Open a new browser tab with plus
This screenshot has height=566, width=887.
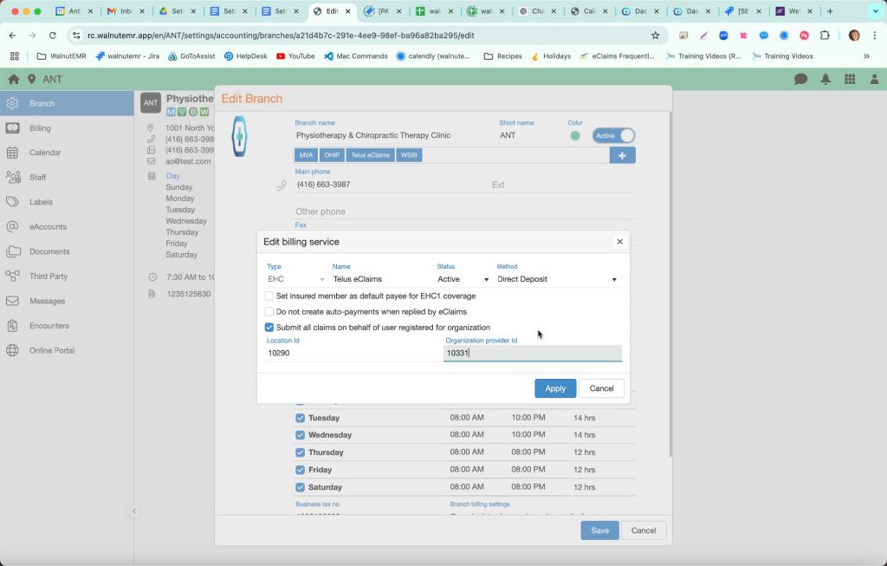tap(830, 11)
